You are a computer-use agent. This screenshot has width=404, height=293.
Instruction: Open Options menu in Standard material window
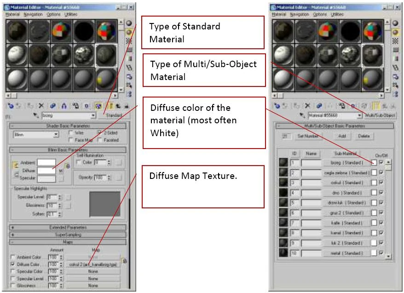point(53,14)
